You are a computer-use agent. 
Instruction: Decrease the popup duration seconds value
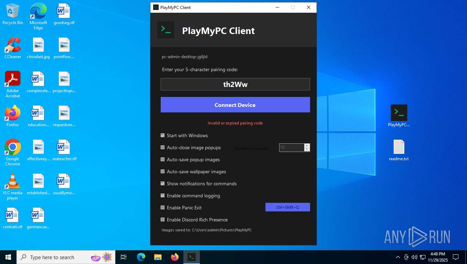307,150
